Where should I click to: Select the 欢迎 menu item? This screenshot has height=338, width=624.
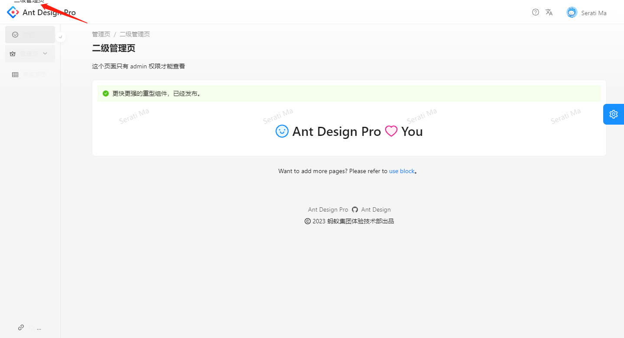[30, 35]
